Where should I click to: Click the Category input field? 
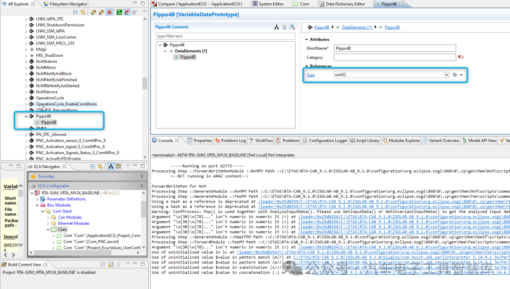(395, 57)
